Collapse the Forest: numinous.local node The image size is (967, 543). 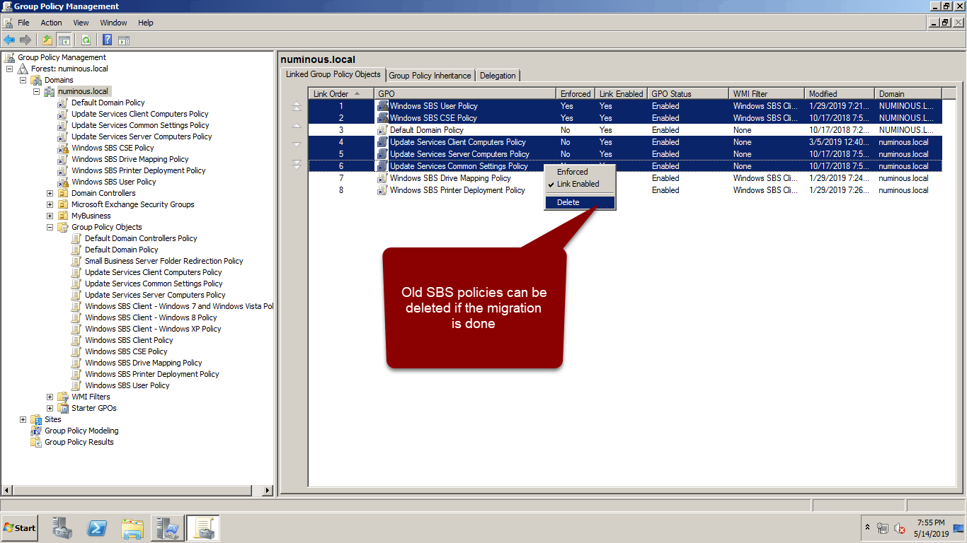10,69
